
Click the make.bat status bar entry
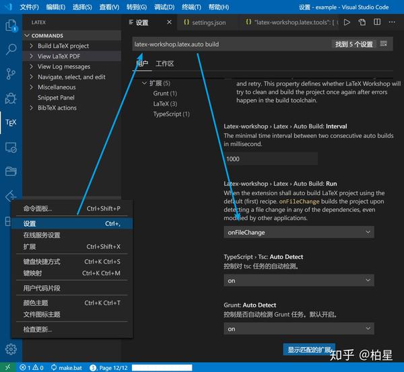[x=67, y=367]
